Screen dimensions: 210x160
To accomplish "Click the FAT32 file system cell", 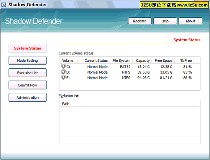I will point(125,67).
